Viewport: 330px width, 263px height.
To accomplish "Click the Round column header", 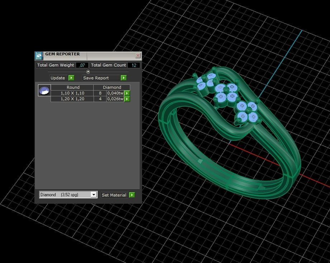I will point(72,87).
